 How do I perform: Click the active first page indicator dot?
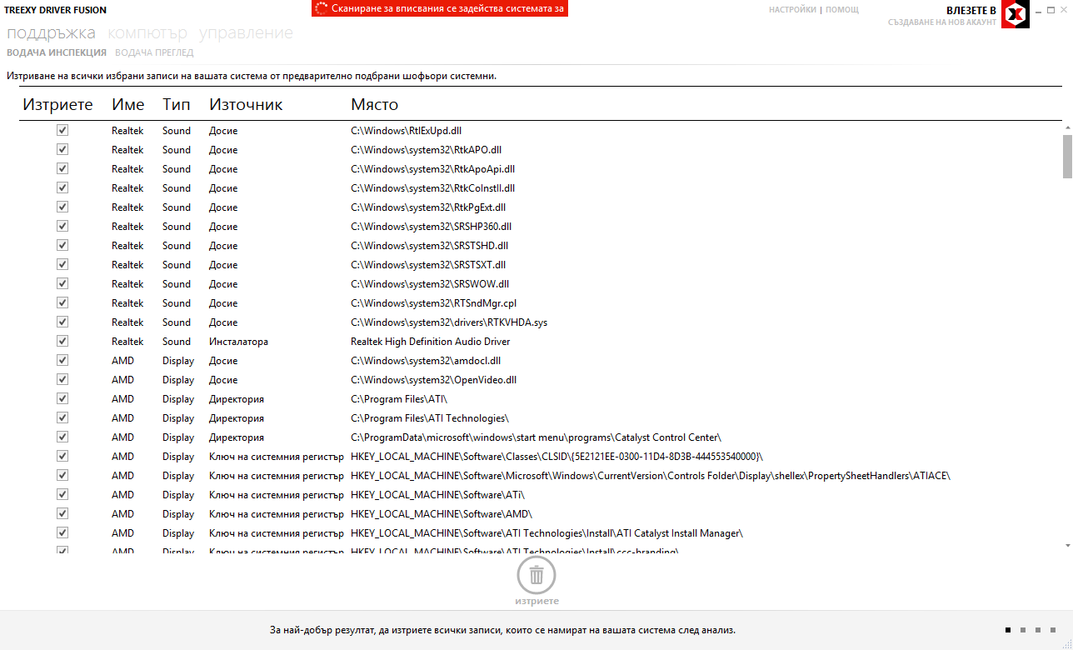pos(1008,630)
